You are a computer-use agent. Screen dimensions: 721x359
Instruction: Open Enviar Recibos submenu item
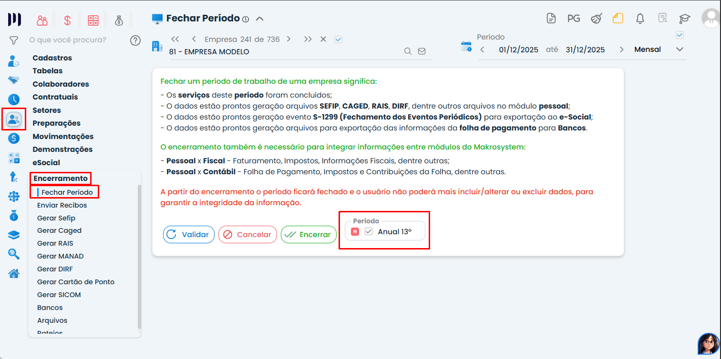click(62, 205)
